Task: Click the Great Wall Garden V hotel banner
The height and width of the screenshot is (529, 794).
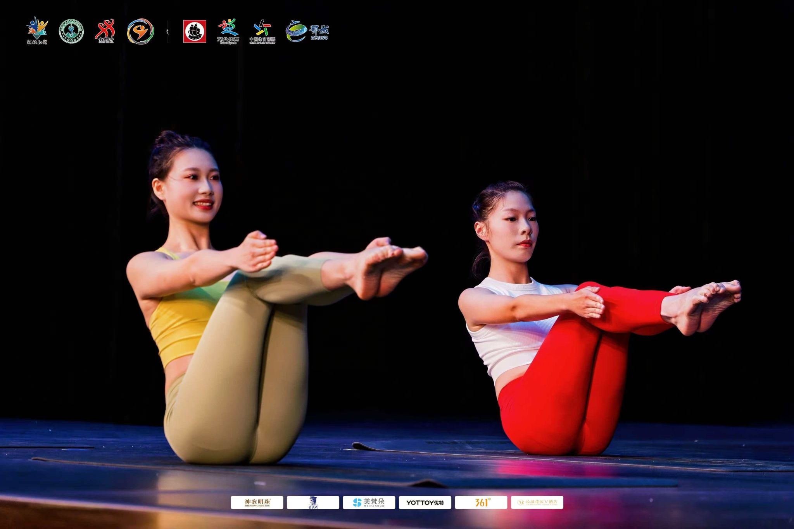Action: [537, 502]
